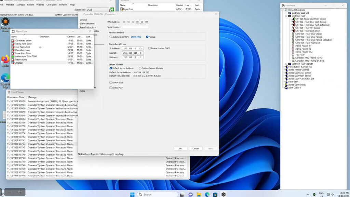Click the Panic Button (Contact ID) item icon

tap(286, 67)
